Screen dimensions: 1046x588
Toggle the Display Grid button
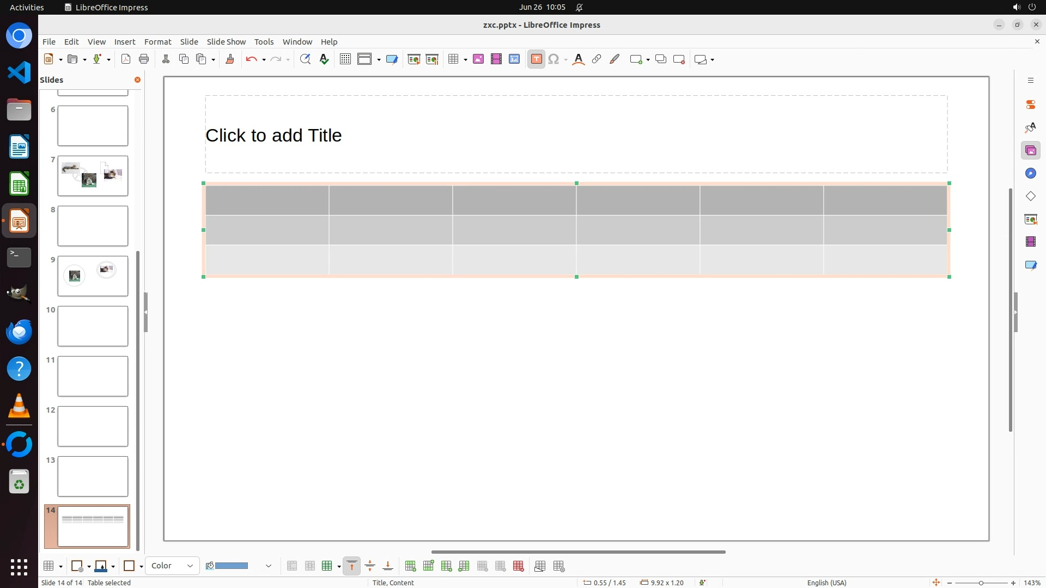[x=345, y=59]
